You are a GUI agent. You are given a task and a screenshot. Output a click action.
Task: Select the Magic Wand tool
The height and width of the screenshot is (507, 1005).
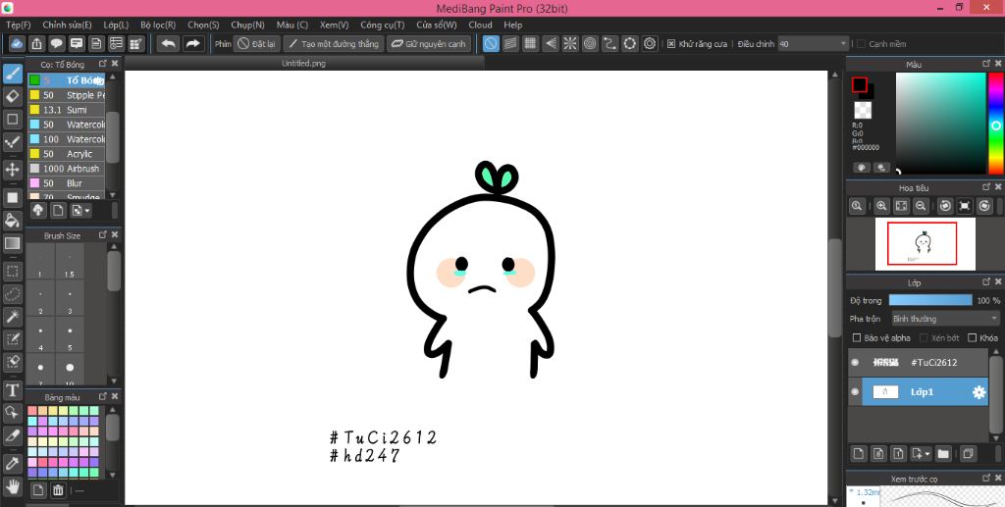12,316
